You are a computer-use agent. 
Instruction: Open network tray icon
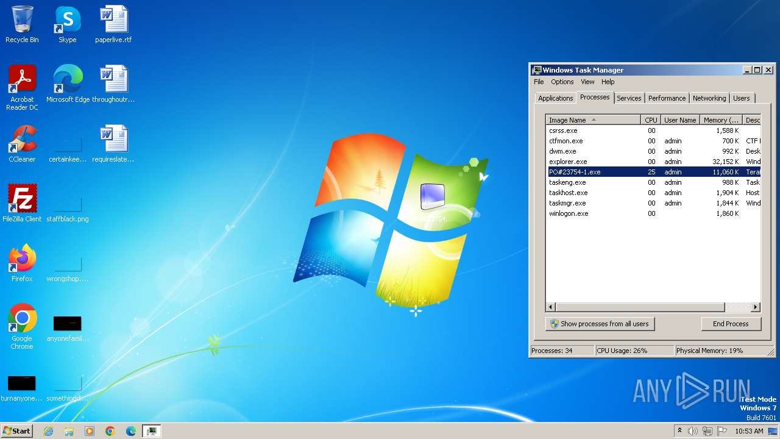click(707, 431)
